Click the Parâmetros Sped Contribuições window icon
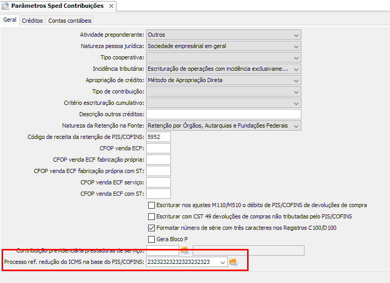The width and height of the screenshot is (390, 283). pos(6,6)
